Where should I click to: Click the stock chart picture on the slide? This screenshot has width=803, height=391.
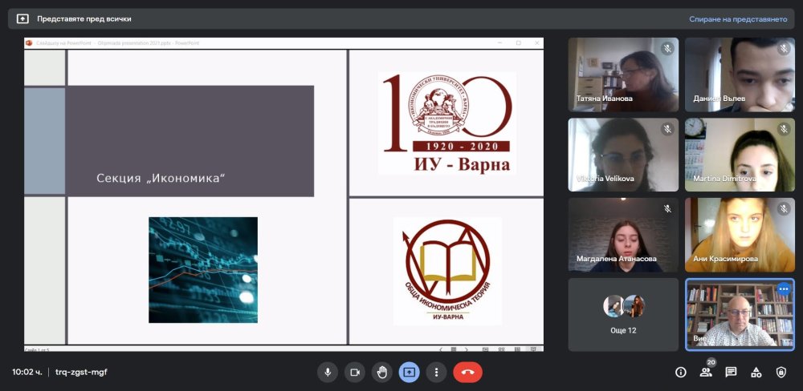pyautogui.click(x=203, y=270)
